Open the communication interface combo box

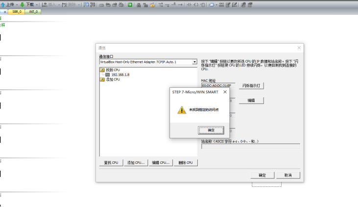tap(148, 62)
